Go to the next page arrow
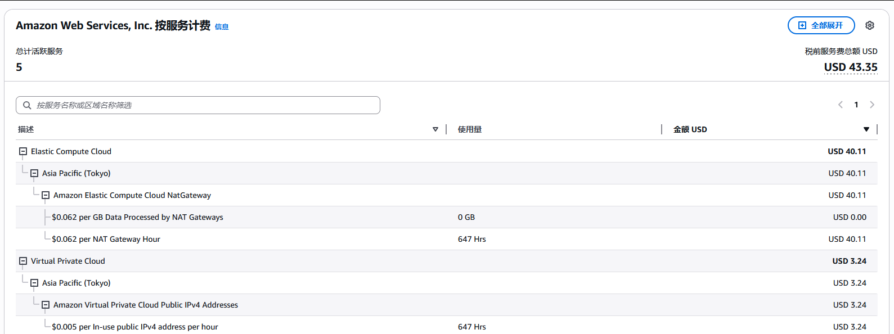Viewport: 894px width, 334px height. pos(872,105)
